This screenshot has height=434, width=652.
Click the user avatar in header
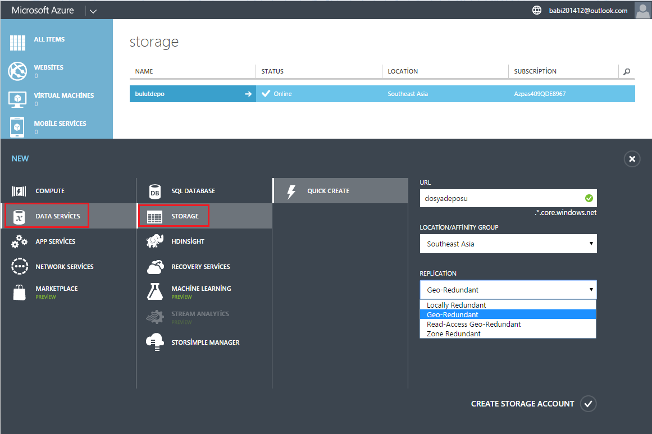pyautogui.click(x=643, y=10)
